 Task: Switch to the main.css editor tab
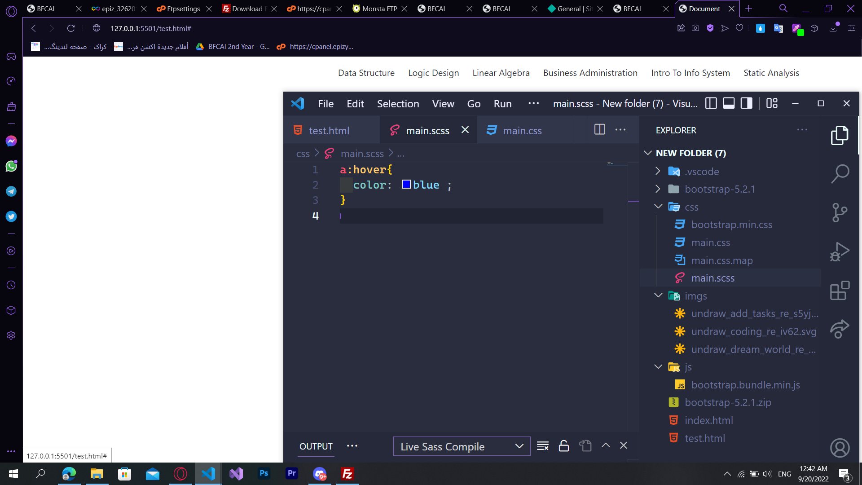[x=522, y=131]
